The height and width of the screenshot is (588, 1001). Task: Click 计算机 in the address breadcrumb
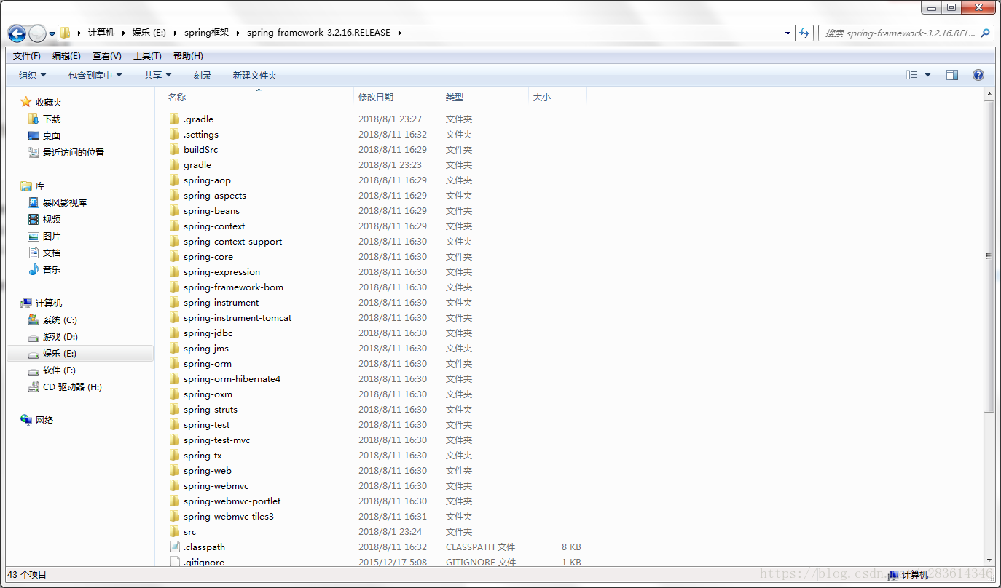pos(101,33)
